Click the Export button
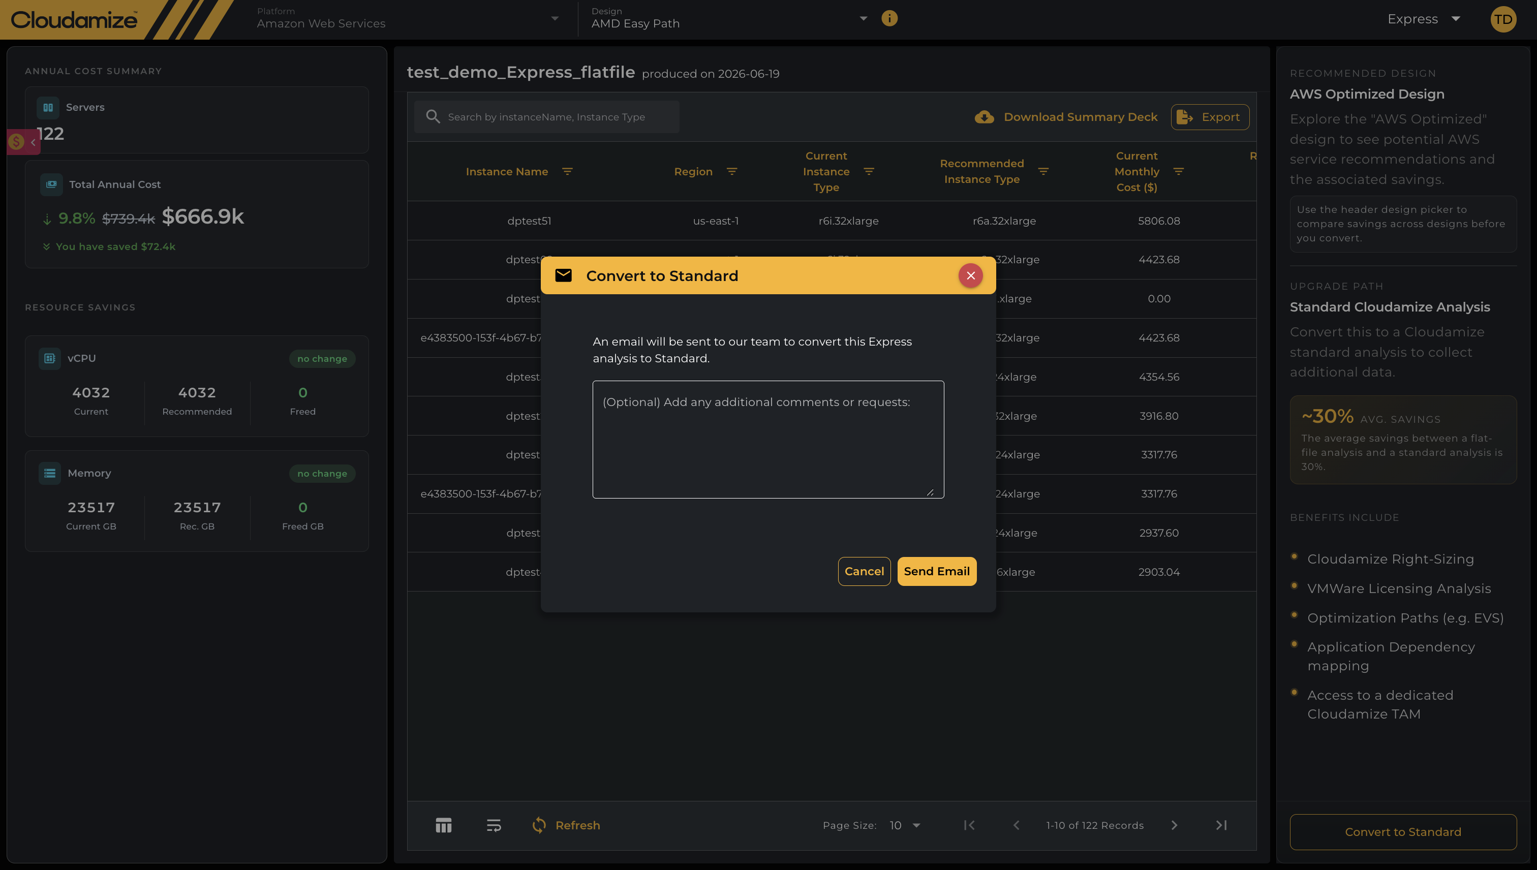The image size is (1537, 870). 1210,117
